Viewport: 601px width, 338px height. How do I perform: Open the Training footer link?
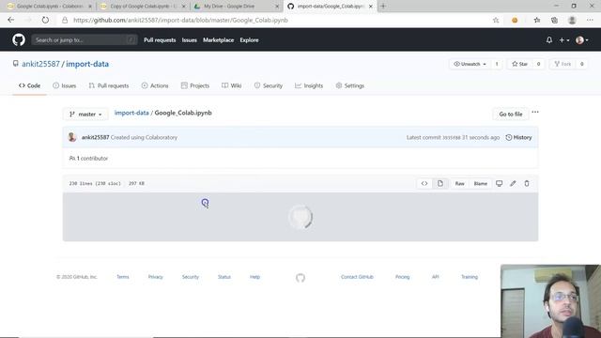470,277
